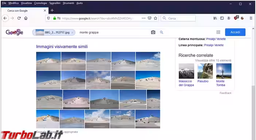Save page to Pocket icon
The image size is (256, 140).
pyautogui.click(x=150, y=18)
